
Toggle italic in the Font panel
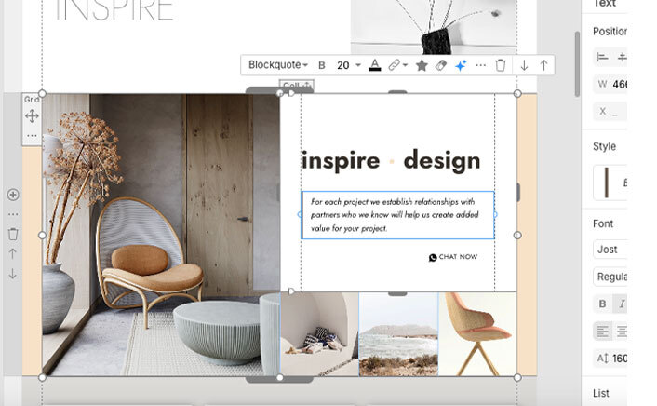tap(621, 304)
